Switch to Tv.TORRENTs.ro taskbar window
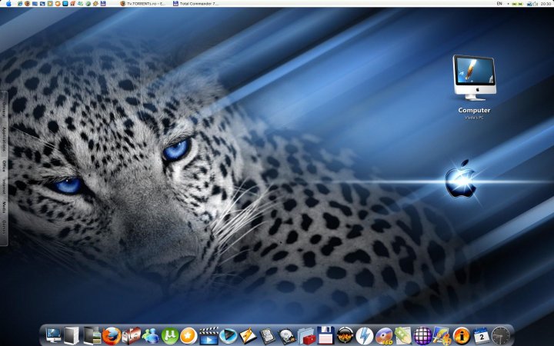 [x=143, y=4]
